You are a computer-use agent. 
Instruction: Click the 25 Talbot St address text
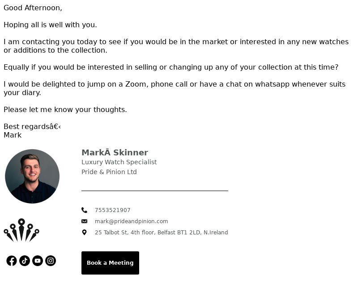point(161,232)
